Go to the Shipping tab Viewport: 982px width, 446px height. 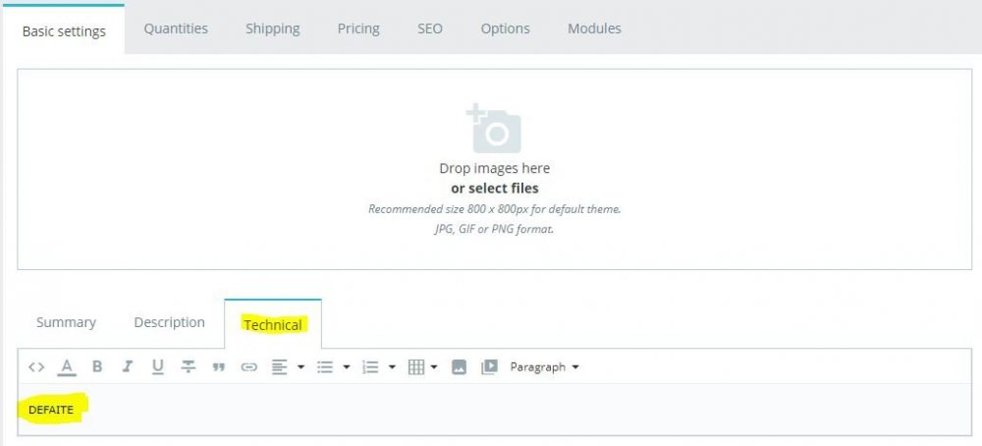(x=272, y=28)
